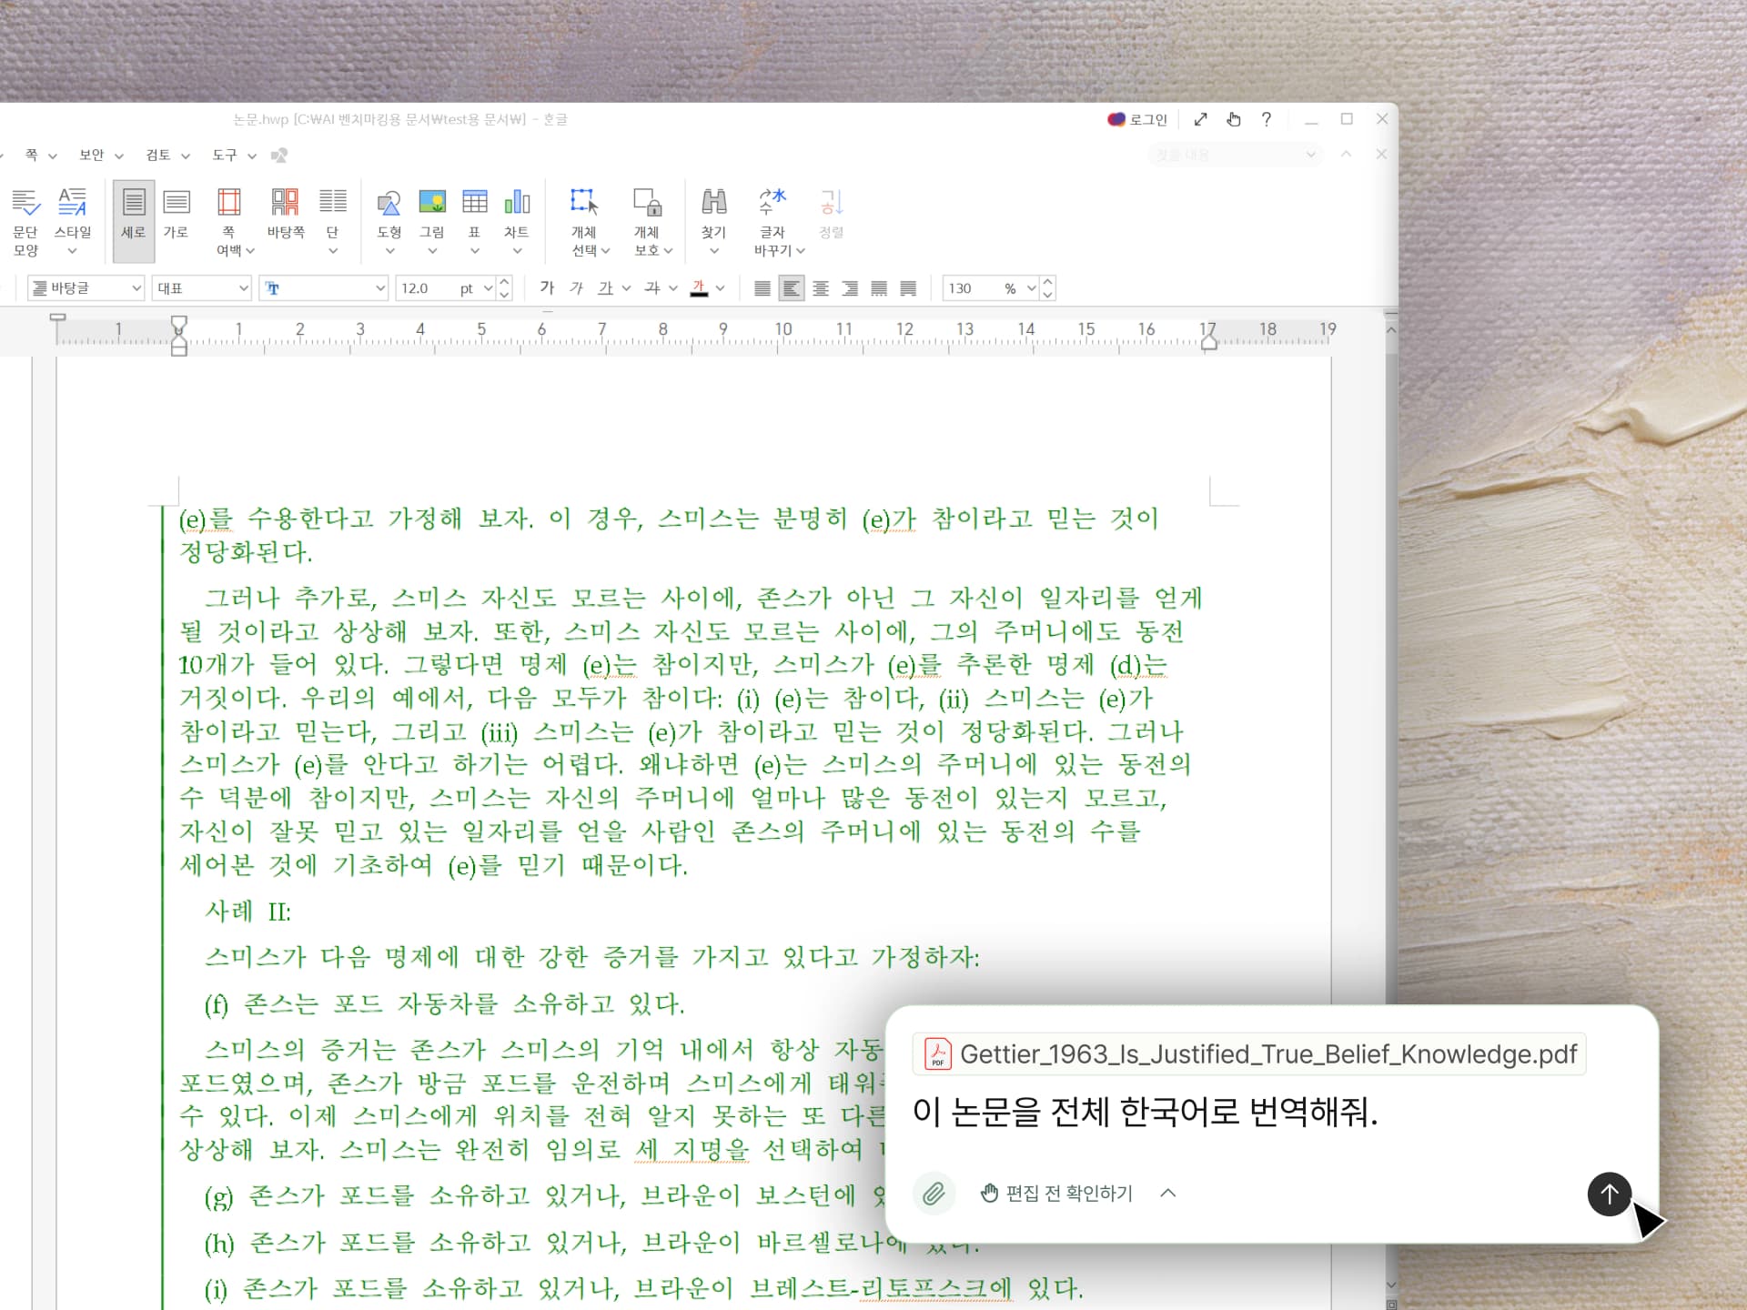The width and height of the screenshot is (1747, 1310).
Task: Open the font color 가 swatch
Action: (699, 288)
